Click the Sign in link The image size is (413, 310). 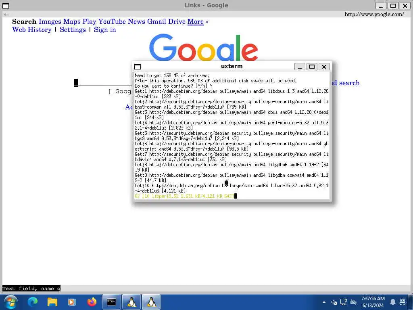pyautogui.click(x=105, y=29)
